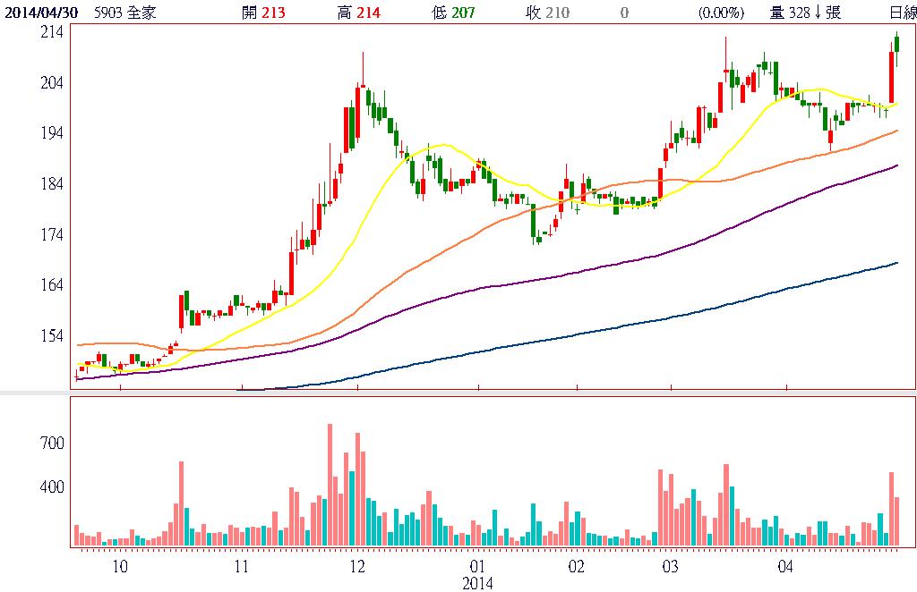
Task: Click the (0.00%) percent change value
Action: pyautogui.click(x=722, y=13)
